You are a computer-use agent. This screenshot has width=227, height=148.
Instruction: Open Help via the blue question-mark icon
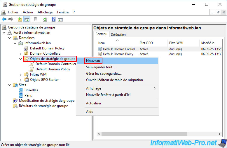(53, 19)
